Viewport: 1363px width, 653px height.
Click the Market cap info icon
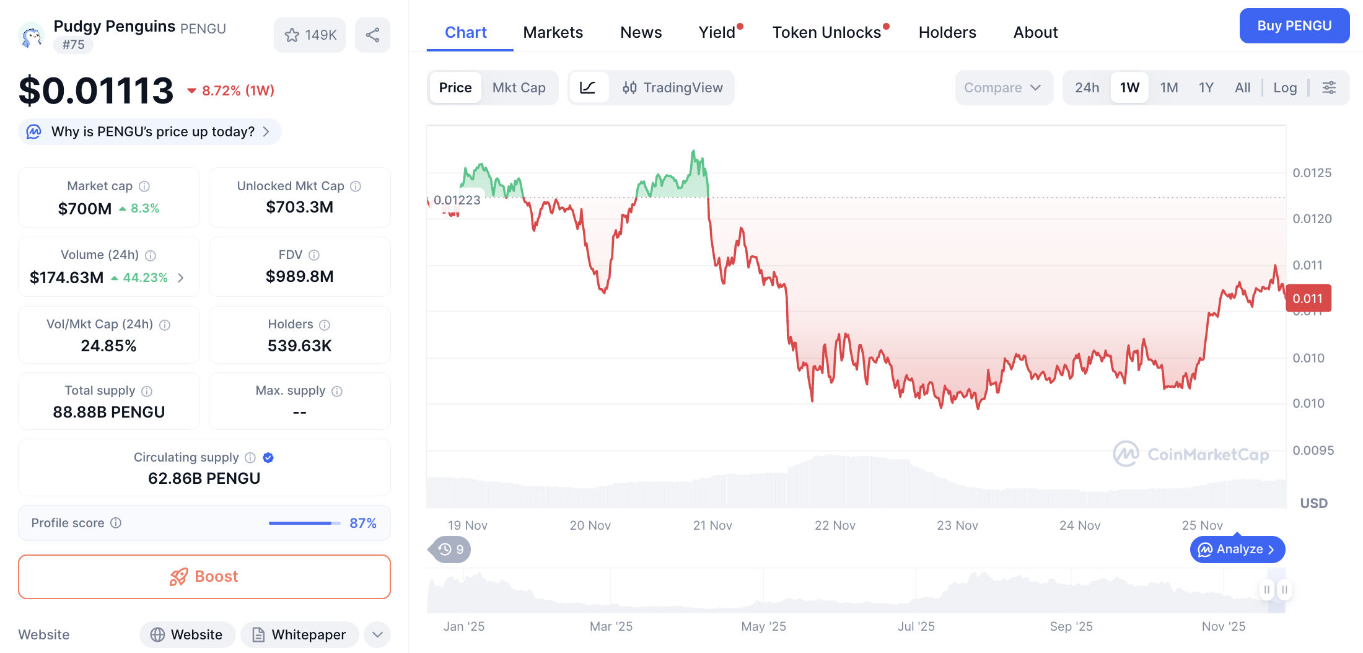(x=144, y=186)
